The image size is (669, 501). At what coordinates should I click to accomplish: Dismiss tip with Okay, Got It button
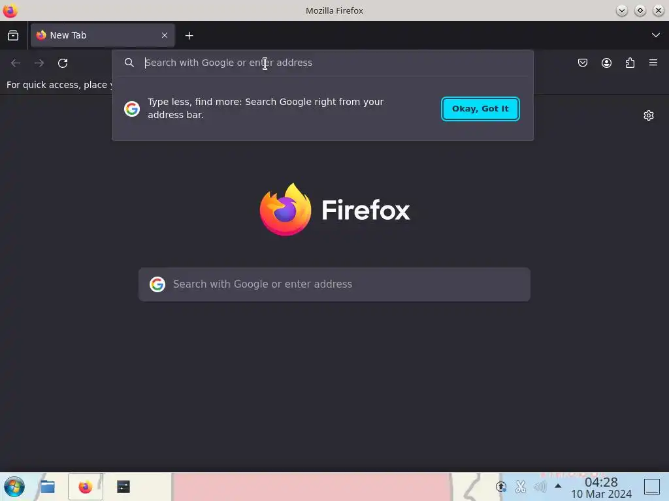click(x=480, y=109)
